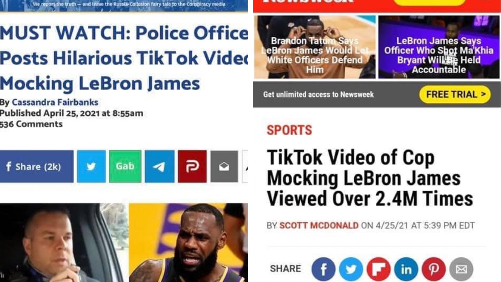The height and width of the screenshot is (282, 501).
Task: Click the Telegram share icon
Action: click(x=160, y=166)
